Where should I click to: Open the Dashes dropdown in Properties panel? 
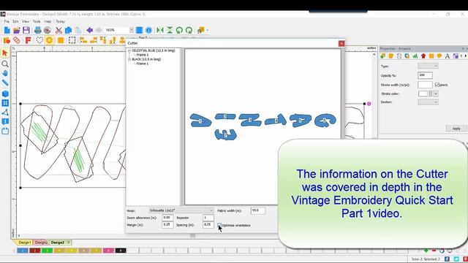428,102
